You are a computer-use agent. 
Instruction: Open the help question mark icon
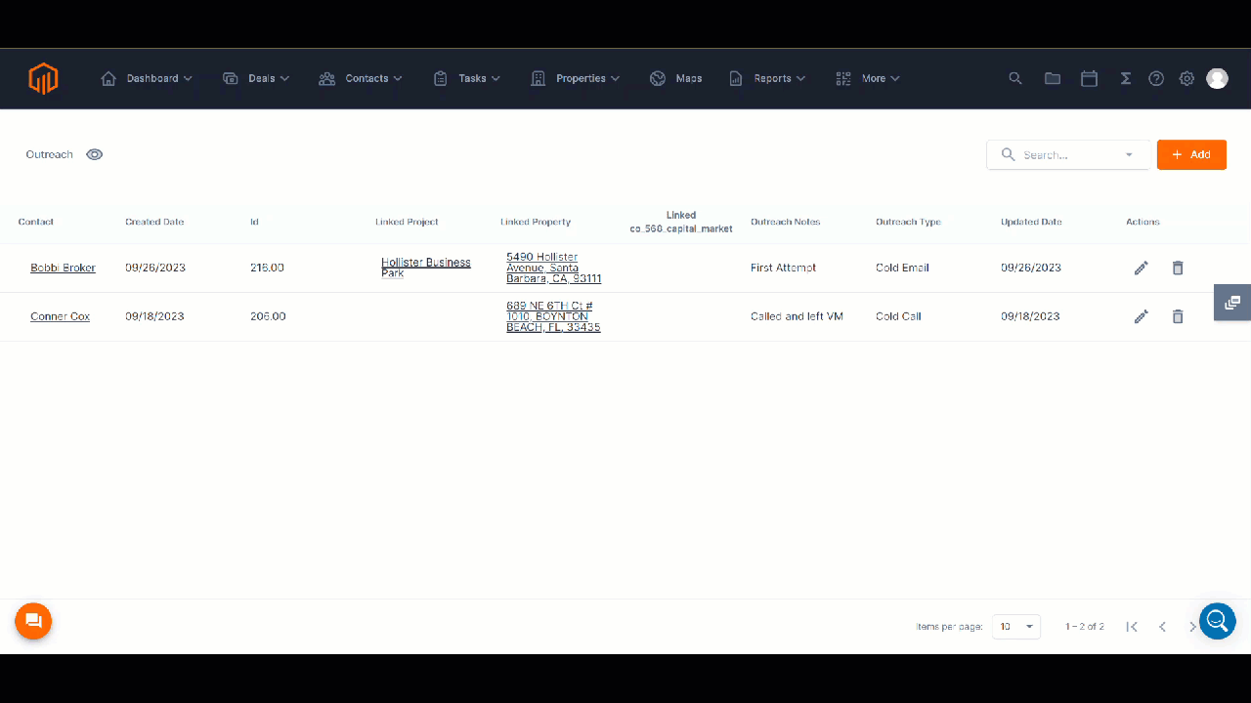point(1156,78)
